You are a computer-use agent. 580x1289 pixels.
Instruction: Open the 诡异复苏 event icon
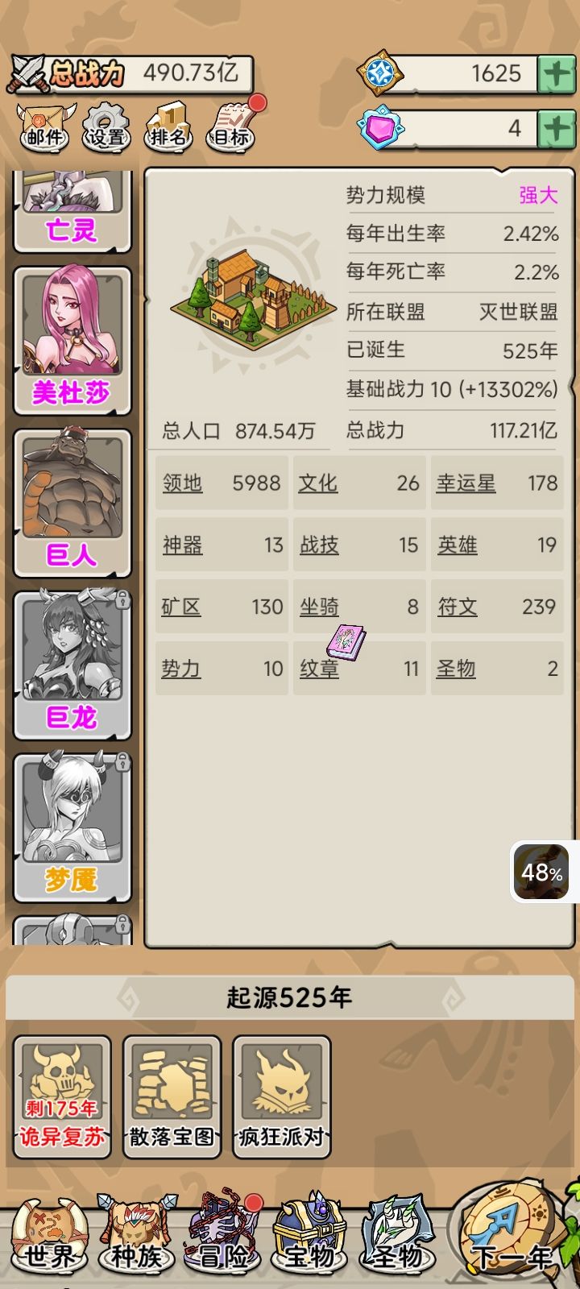(x=62, y=1096)
